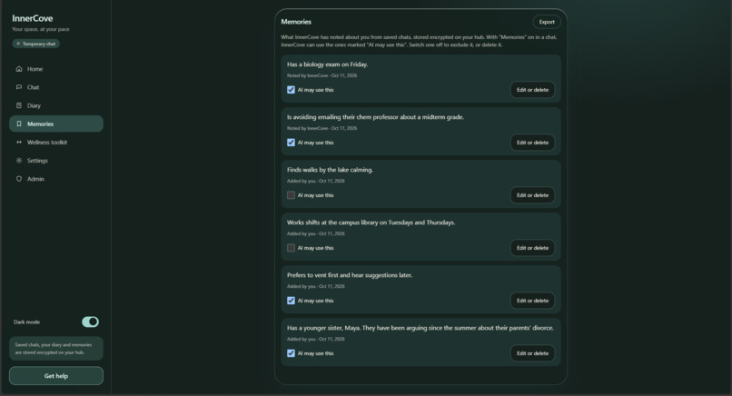The image size is (732, 396).
Task: Click 'Has a biology exam on Friday.' text
Action: coord(327,64)
